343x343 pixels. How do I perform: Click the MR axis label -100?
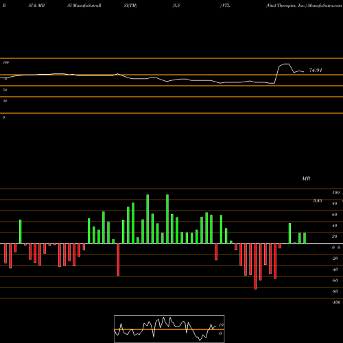coord(336,303)
